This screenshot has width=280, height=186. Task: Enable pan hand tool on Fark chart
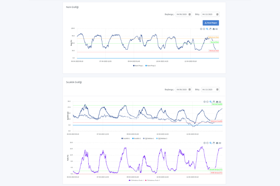point(214,143)
